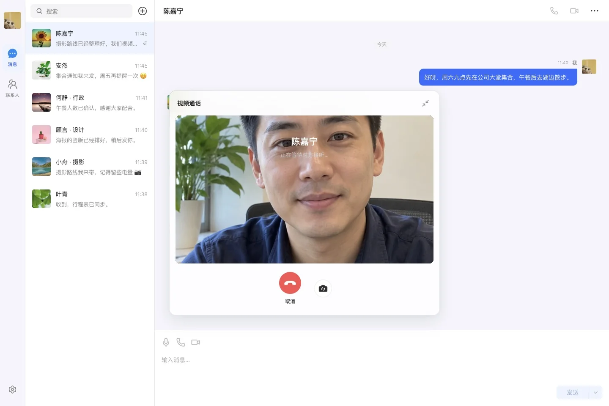Open the Messages tab in the sidebar

pos(12,58)
